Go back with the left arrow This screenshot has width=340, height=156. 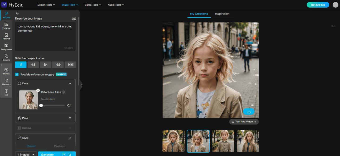pos(17,13)
